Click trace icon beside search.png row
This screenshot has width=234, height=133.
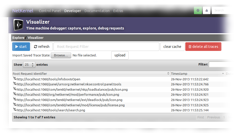click(x=15, y=109)
